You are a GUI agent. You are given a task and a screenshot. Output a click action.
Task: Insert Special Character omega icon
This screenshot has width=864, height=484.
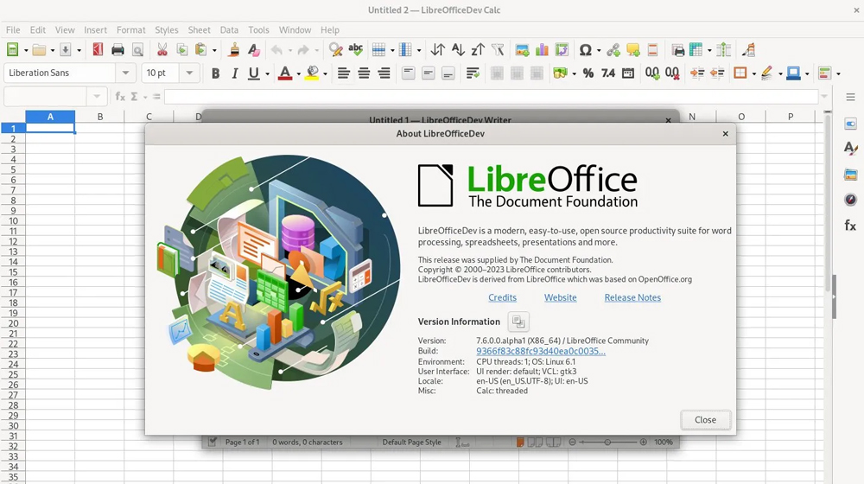585,50
